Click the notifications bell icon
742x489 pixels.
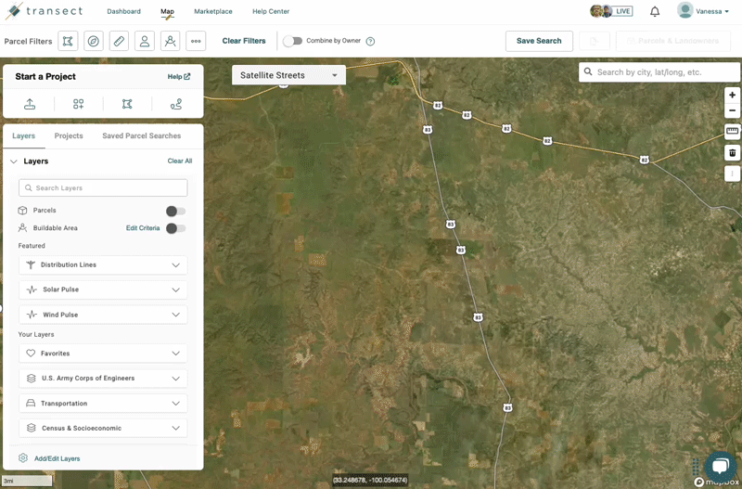pyautogui.click(x=655, y=11)
